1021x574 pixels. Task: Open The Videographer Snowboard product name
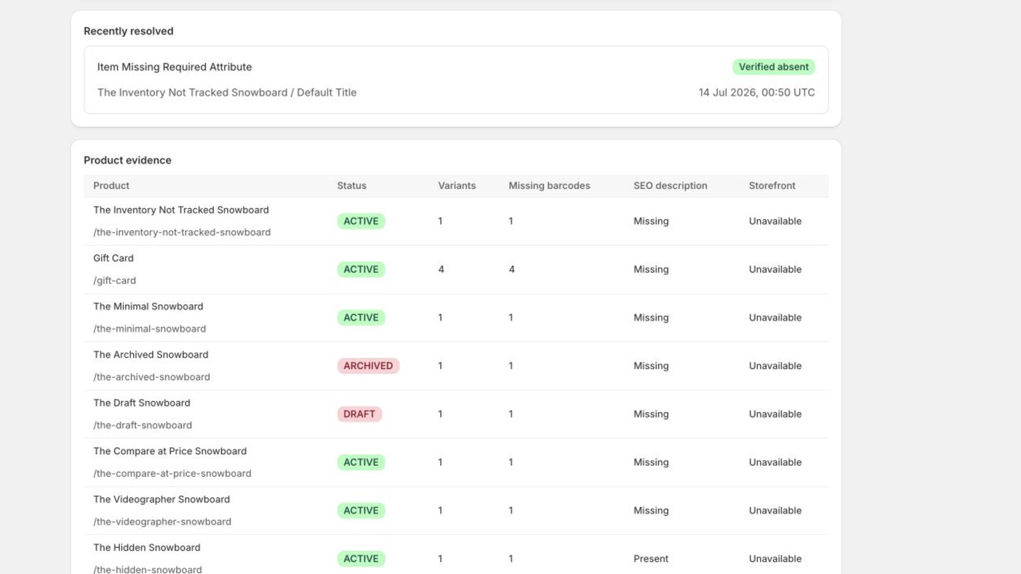pyautogui.click(x=161, y=499)
